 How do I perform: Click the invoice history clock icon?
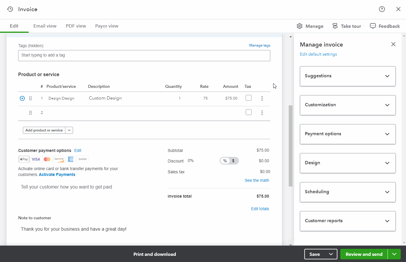tap(10, 9)
